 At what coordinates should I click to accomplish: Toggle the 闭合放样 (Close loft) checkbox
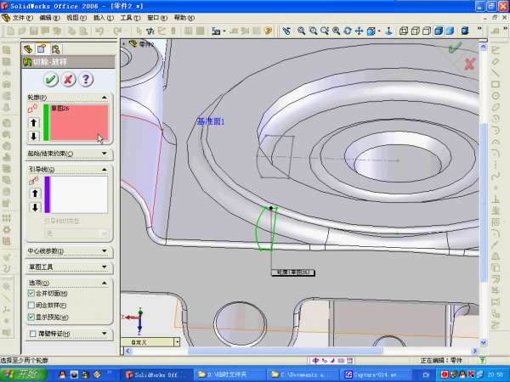click(31, 305)
